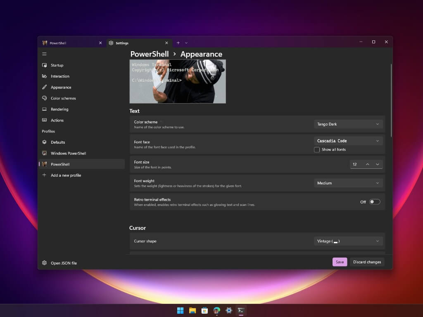Click the Actions keyboard icon

click(45, 120)
